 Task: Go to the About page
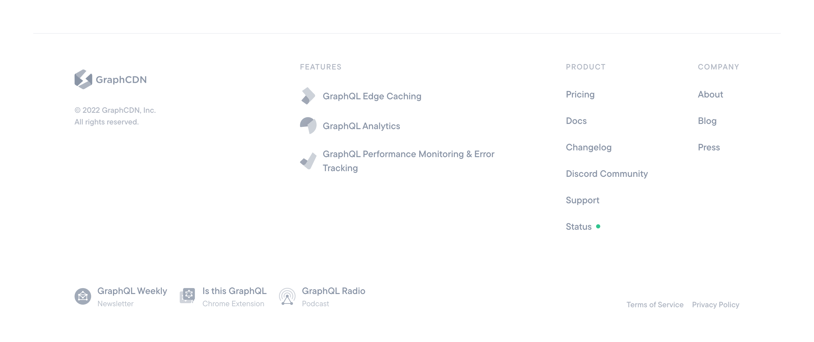(710, 94)
